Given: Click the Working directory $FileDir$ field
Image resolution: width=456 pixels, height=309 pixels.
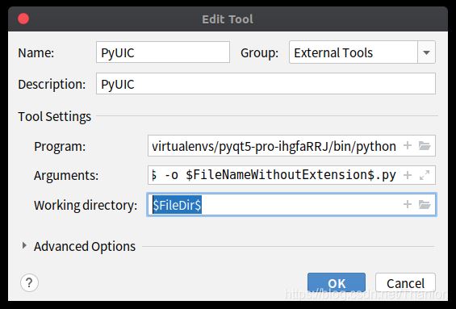Looking at the screenshot, I should [291, 205].
